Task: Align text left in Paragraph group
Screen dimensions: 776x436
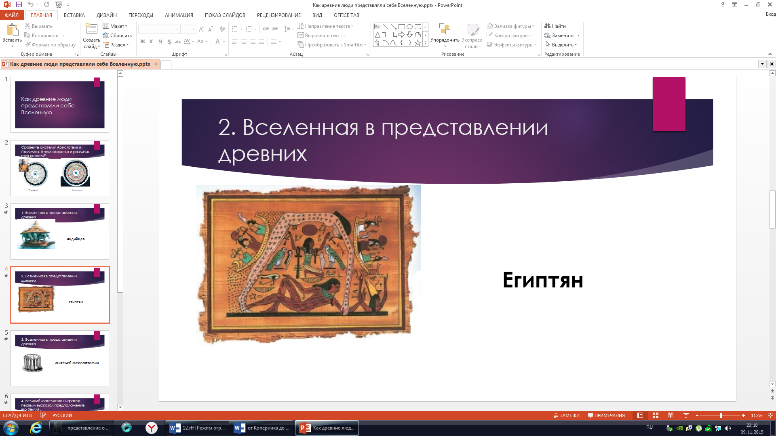Action: pyautogui.click(x=234, y=42)
